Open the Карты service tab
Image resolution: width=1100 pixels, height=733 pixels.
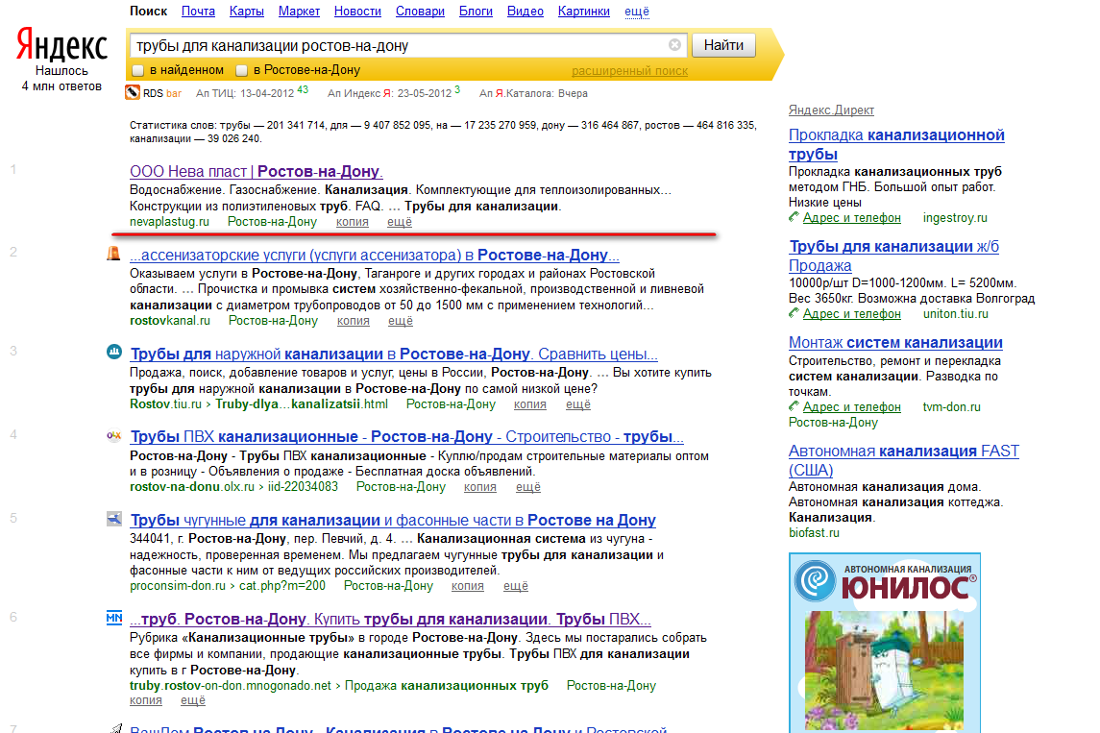point(247,12)
